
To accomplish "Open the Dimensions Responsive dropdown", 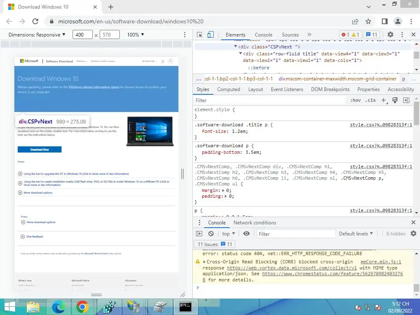I will [x=37, y=35].
